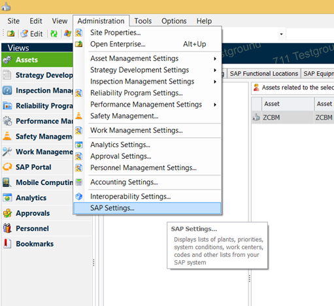Open the SAP Portal view
Screen dimensions: 334x306
[37, 167]
